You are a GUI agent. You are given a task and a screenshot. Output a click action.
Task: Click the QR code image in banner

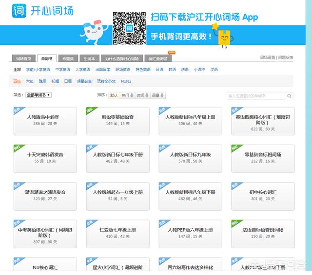pos(129,28)
